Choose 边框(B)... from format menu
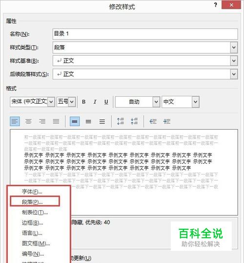Image resolution: width=244 pixels, height=263 pixels. tap(33, 223)
